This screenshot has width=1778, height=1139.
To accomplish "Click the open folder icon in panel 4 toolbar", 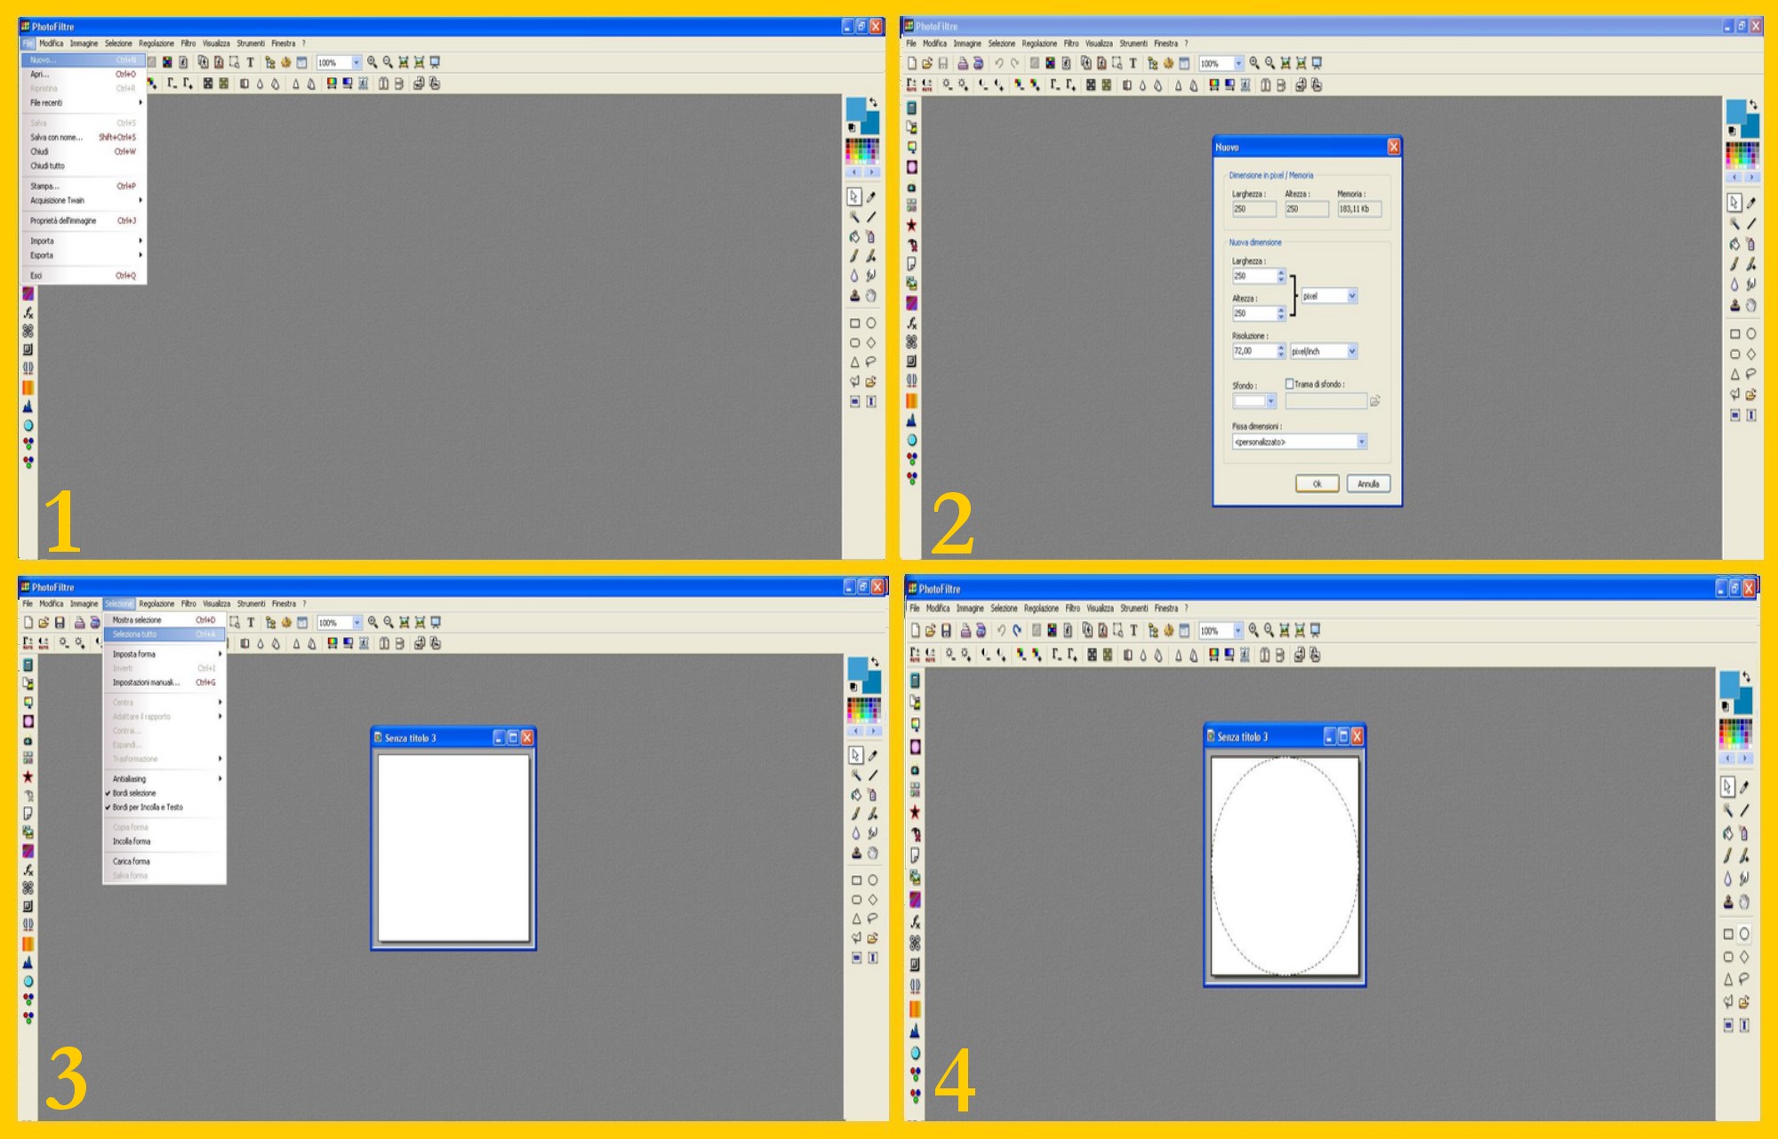I will tap(930, 630).
